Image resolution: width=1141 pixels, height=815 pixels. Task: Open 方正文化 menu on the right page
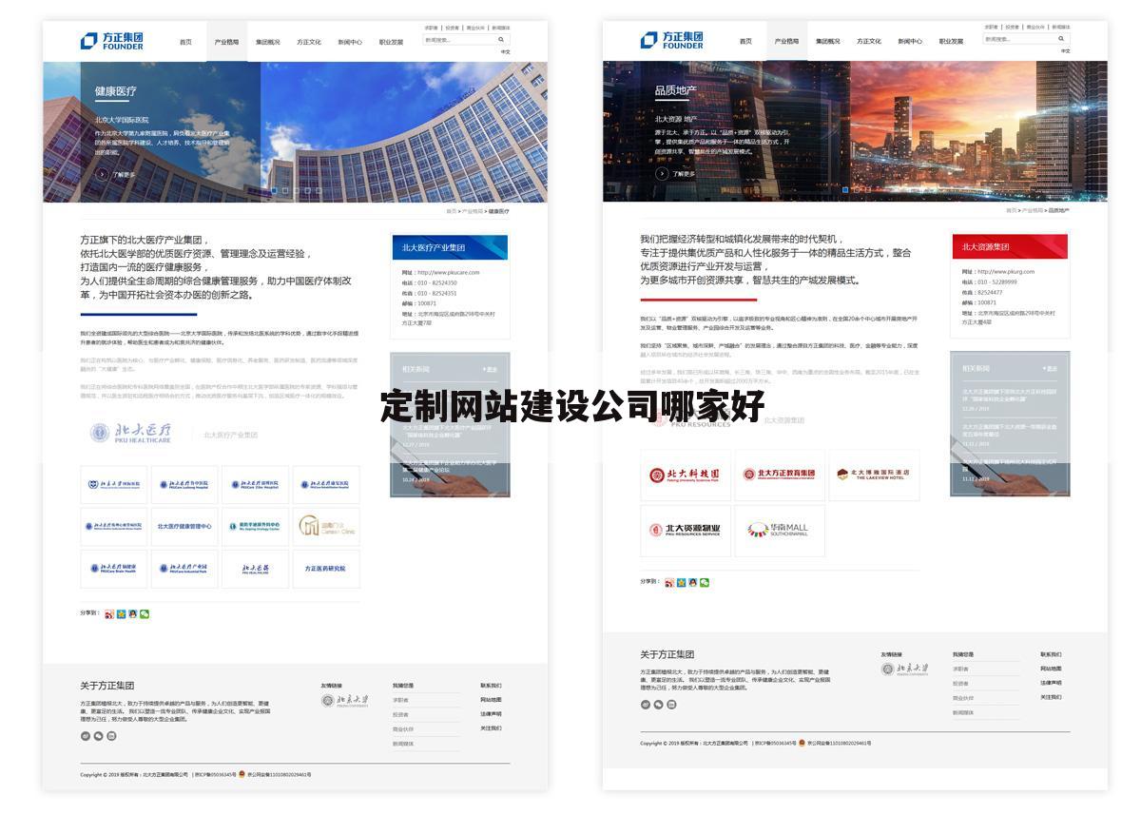click(x=868, y=42)
